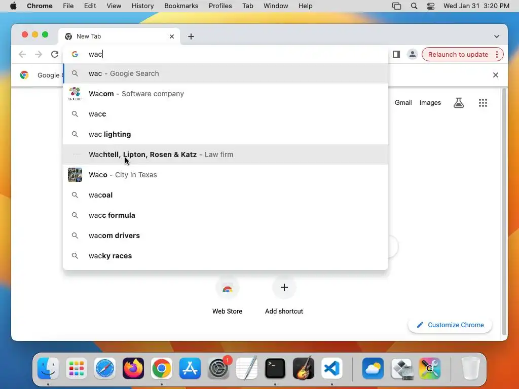Expand the tab search chevron
This screenshot has width=519, height=389.
pyautogui.click(x=497, y=36)
